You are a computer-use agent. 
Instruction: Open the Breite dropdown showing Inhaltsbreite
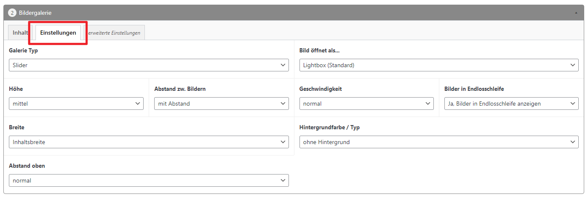coord(148,142)
